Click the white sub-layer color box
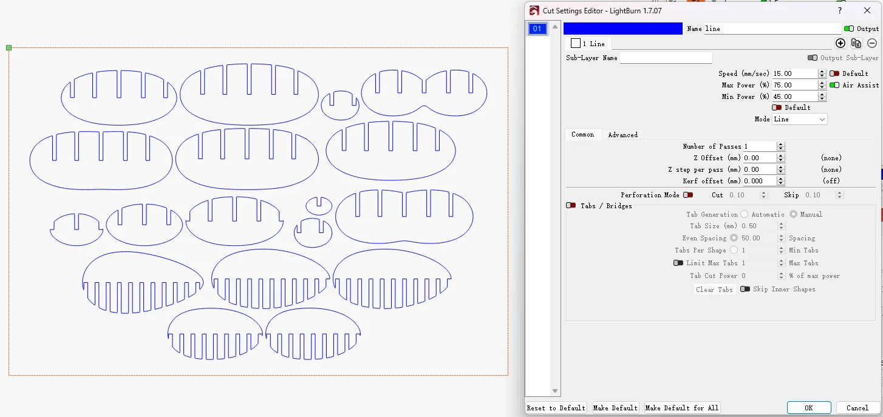 pos(576,44)
